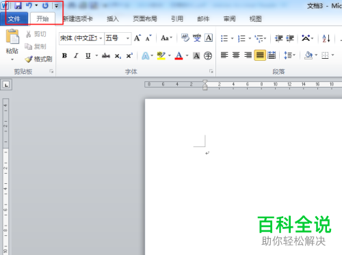Expand the Paste options arrow
The image size is (342, 255).
tap(12, 59)
